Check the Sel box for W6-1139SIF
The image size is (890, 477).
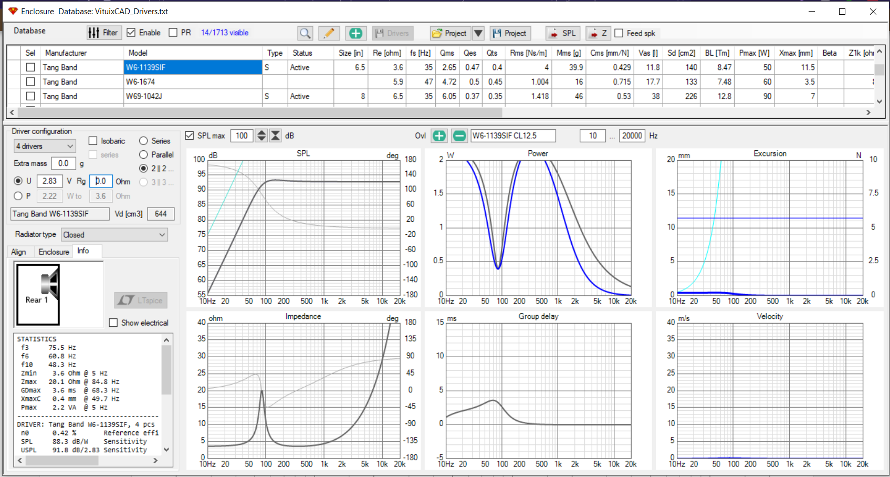(x=30, y=67)
